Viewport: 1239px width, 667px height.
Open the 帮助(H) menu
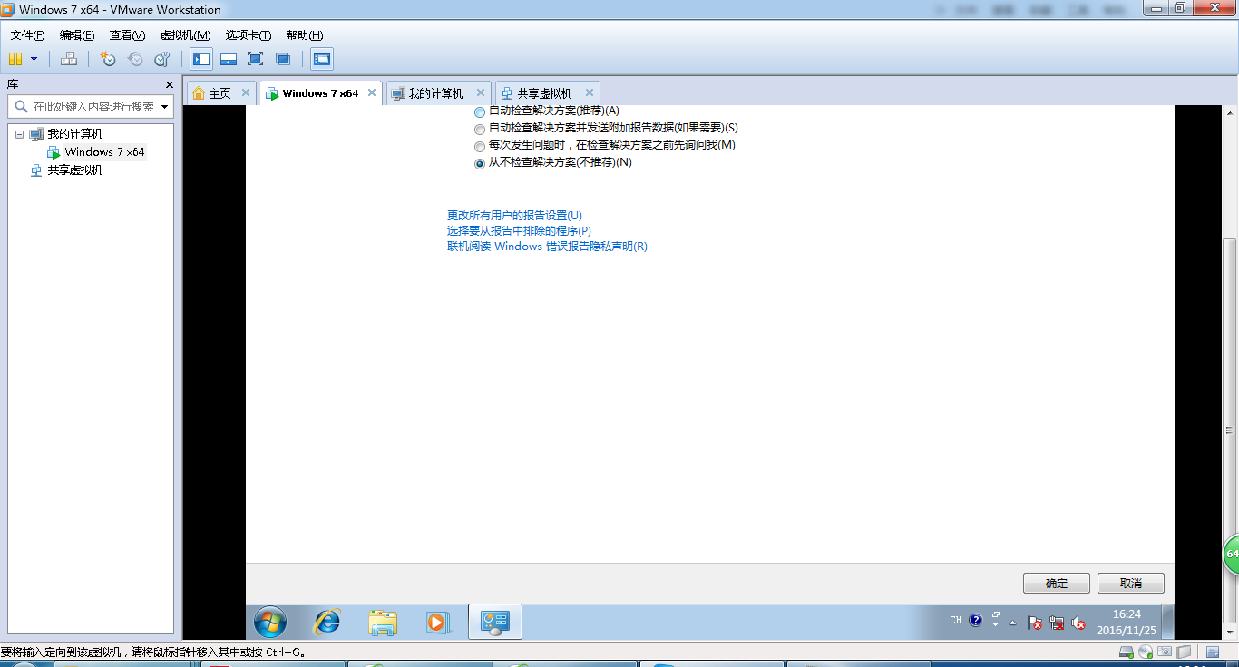click(x=305, y=35)
